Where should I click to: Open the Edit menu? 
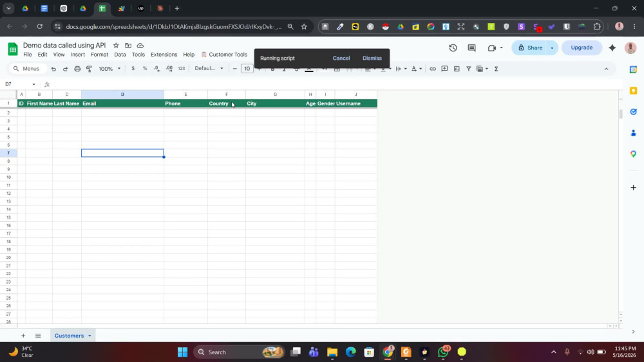point(43,55)
